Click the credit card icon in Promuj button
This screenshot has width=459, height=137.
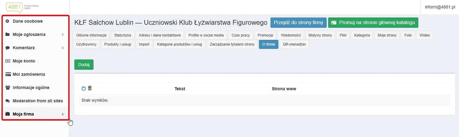click(x=334, y=23)
